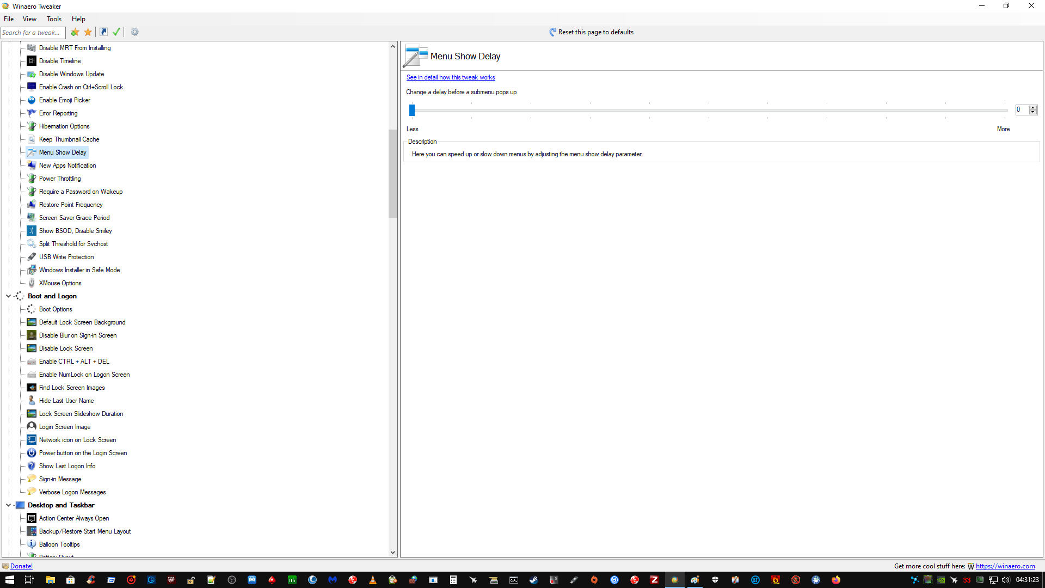Click the Reset this page to defaults button

[x=591, y=32]
